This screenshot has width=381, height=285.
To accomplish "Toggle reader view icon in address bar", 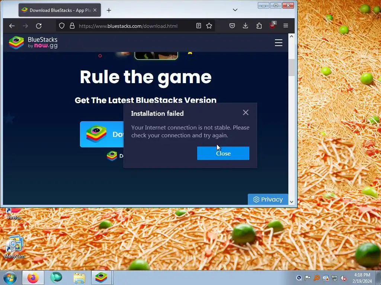I will pos(199,26).
